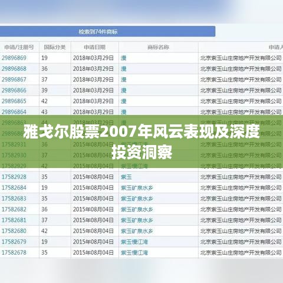283x283 pixels.
Task: Select date 2015年08月04日 in row 17582681
Action: pos(93,220)
